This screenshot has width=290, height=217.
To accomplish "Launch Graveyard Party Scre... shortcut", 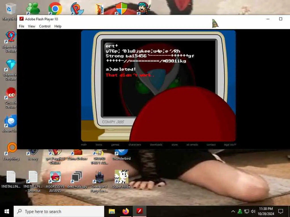I will [x=99, y=181].
